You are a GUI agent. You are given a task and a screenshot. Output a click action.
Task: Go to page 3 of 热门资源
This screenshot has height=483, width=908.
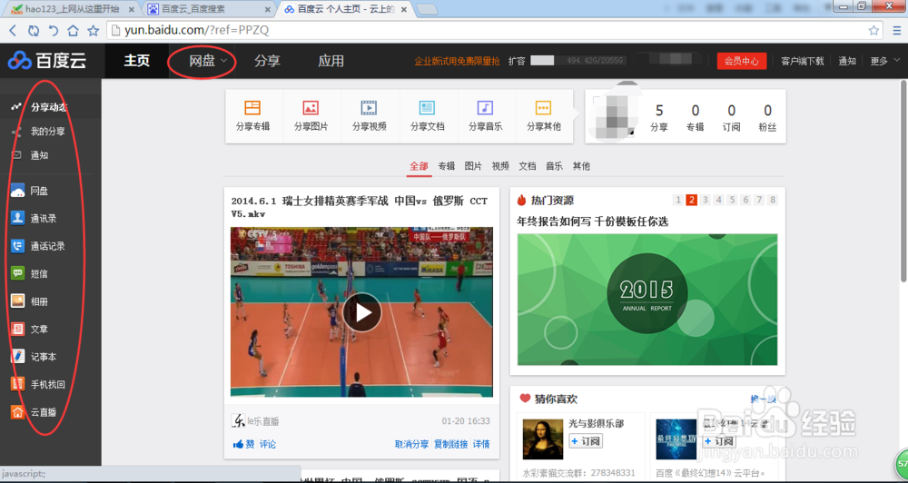point(706,200)
